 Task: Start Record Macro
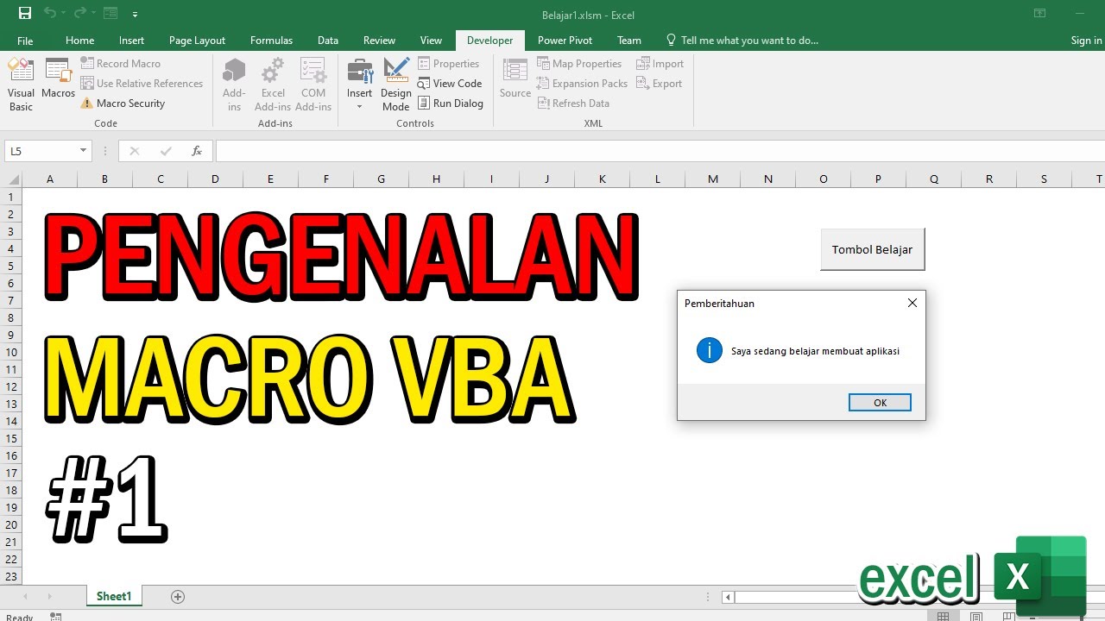121,64
